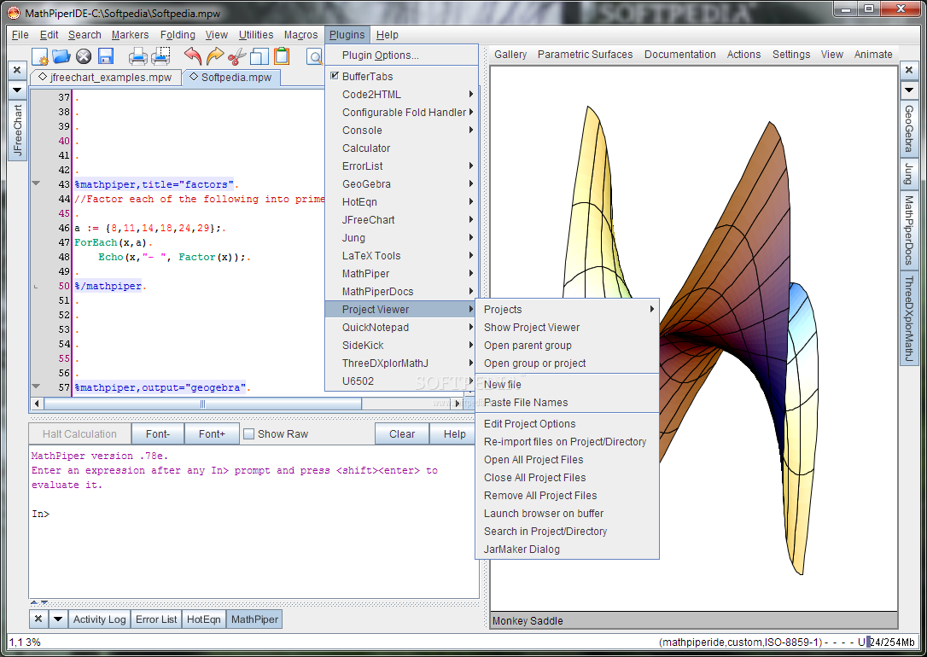Open Jung side dock tab
Screen dimensions: 927x657
click(x=909, y=174)
